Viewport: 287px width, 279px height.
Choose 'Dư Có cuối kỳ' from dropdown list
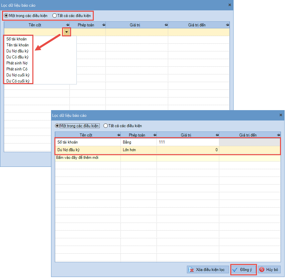click(x=18, y=81)
